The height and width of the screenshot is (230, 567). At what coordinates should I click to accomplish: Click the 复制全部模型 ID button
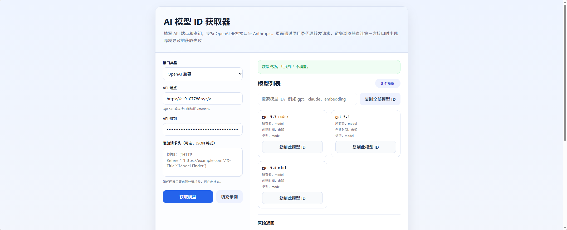380,99
